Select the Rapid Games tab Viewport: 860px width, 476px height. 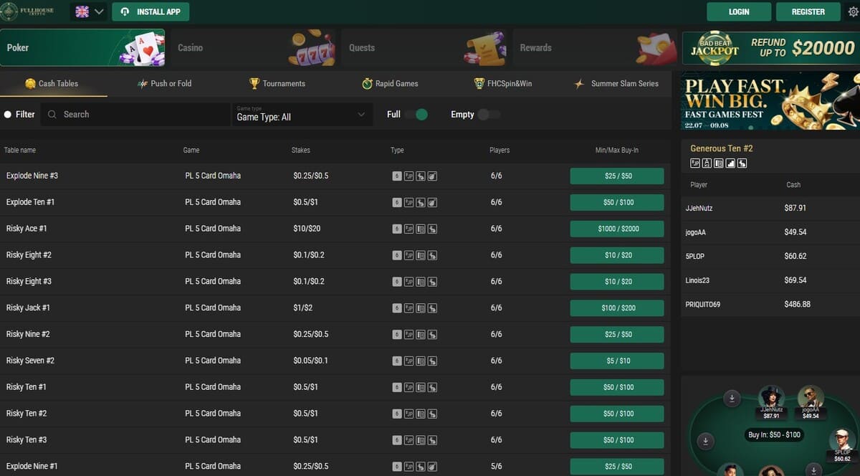click(391, 84)
